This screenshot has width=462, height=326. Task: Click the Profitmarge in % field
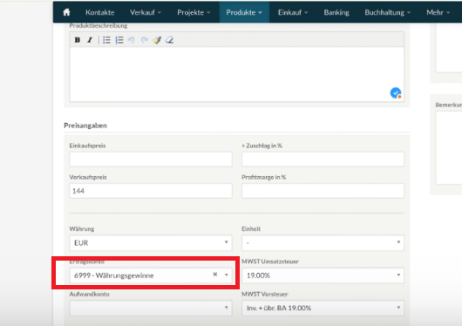click(x=323, y=191)
